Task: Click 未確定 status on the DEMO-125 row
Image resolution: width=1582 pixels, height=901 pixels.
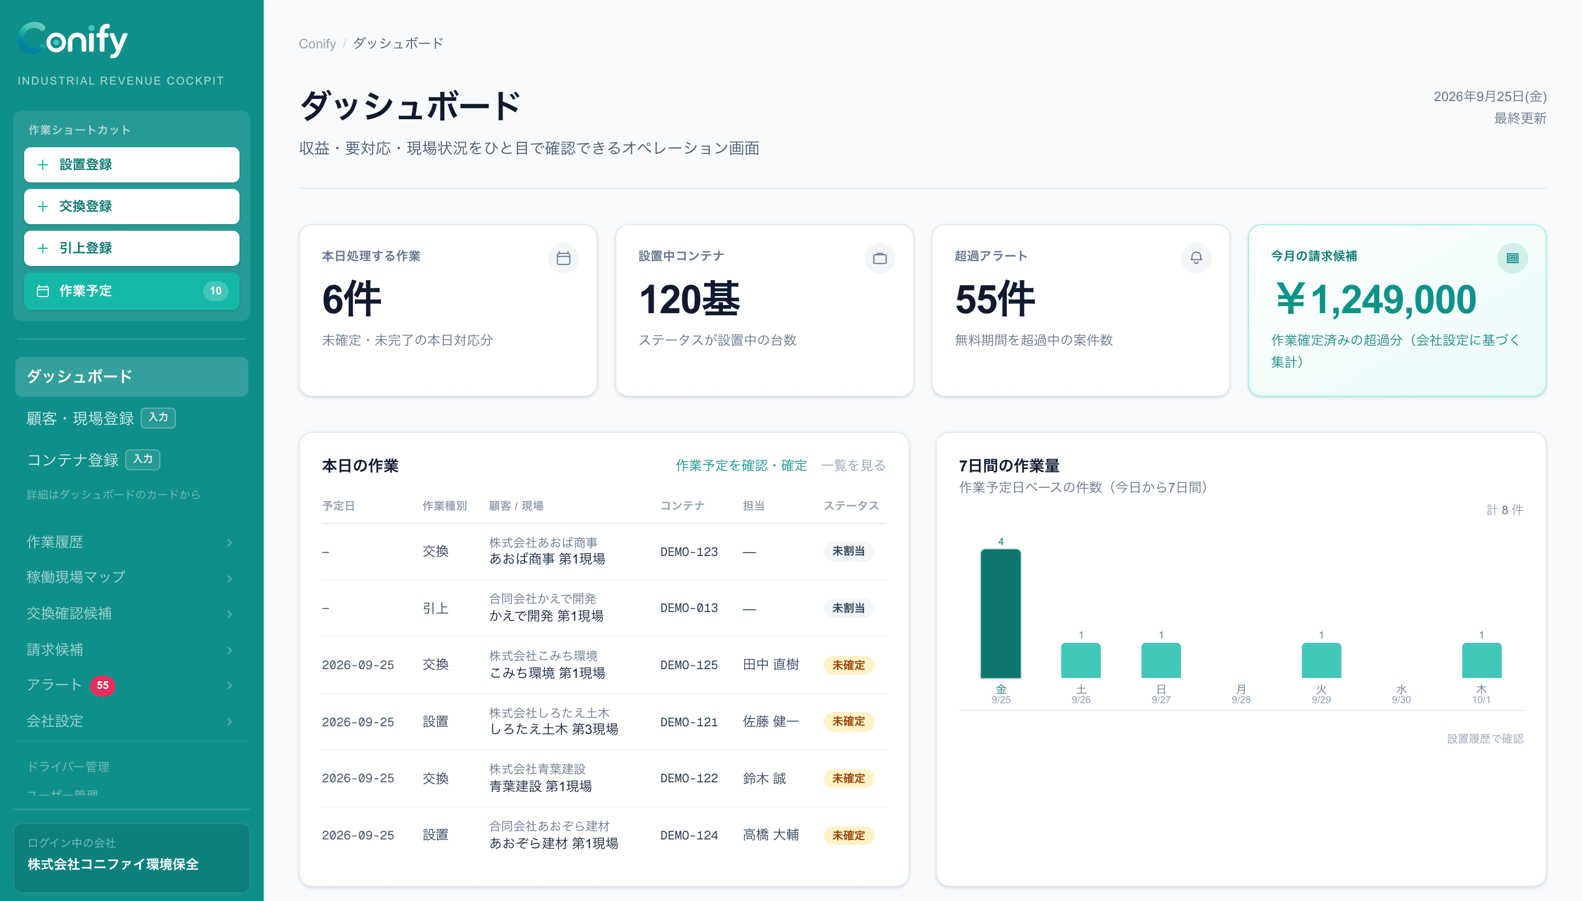Action: 848,665
